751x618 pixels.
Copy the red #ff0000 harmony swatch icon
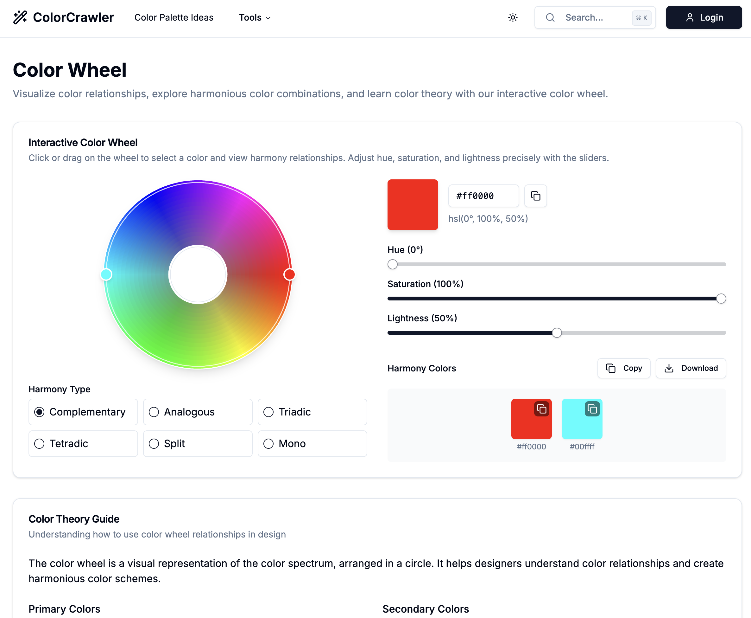coord(541,409)
